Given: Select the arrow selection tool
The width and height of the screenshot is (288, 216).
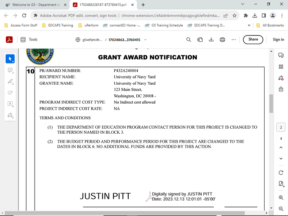Looking at the screenshot, I should 10,59.
